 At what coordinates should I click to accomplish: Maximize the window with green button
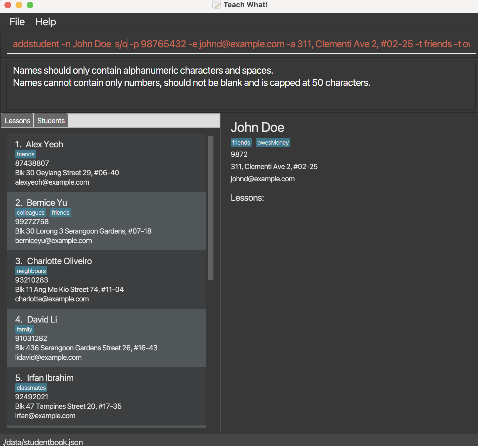30,5
